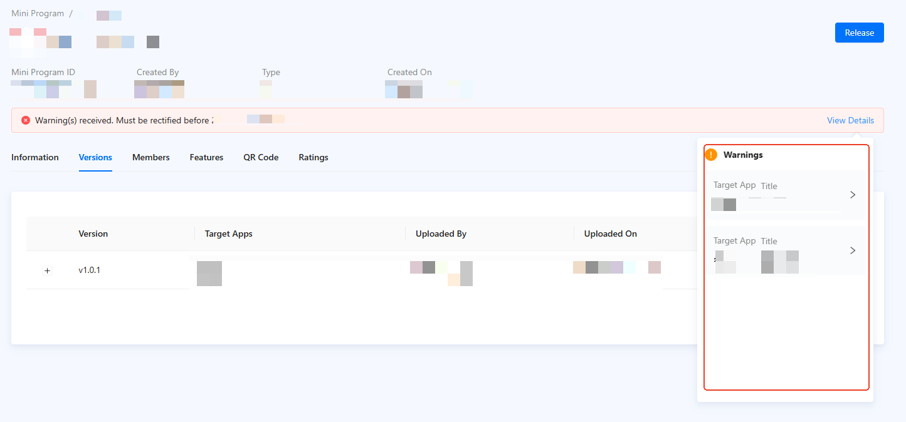Screen dimensions: 906x422
Task: Click the Target Apps column header
Action: click(x=228, y=234)
